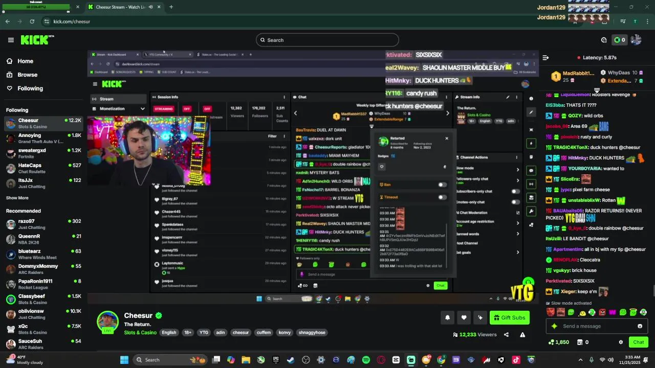Expand the gifter leaderboard arrow

596,90
